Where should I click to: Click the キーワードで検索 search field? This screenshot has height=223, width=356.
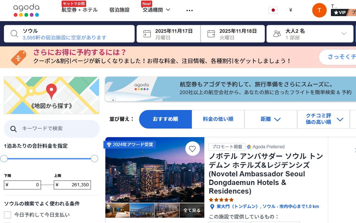[x=56, y=129]
